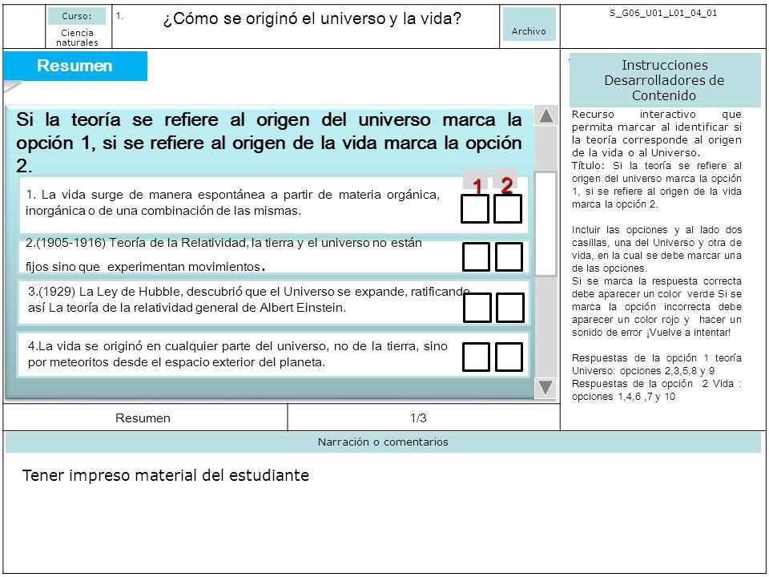The height and width of the screenshot is (577, 769).
Task: Click the paragraph starting Incluir las opciones
Action: coord(657,248)
